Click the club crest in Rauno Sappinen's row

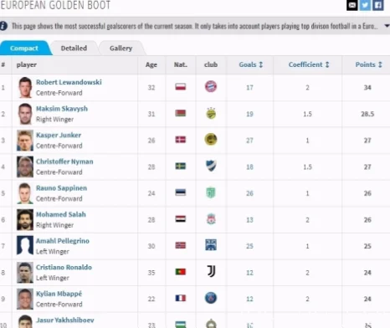pos(211,192)
